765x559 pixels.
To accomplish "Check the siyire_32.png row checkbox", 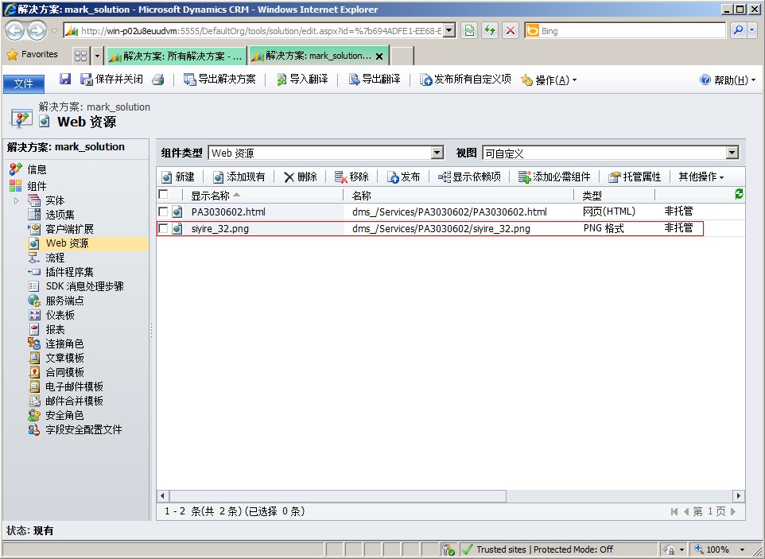I will 164,228.
